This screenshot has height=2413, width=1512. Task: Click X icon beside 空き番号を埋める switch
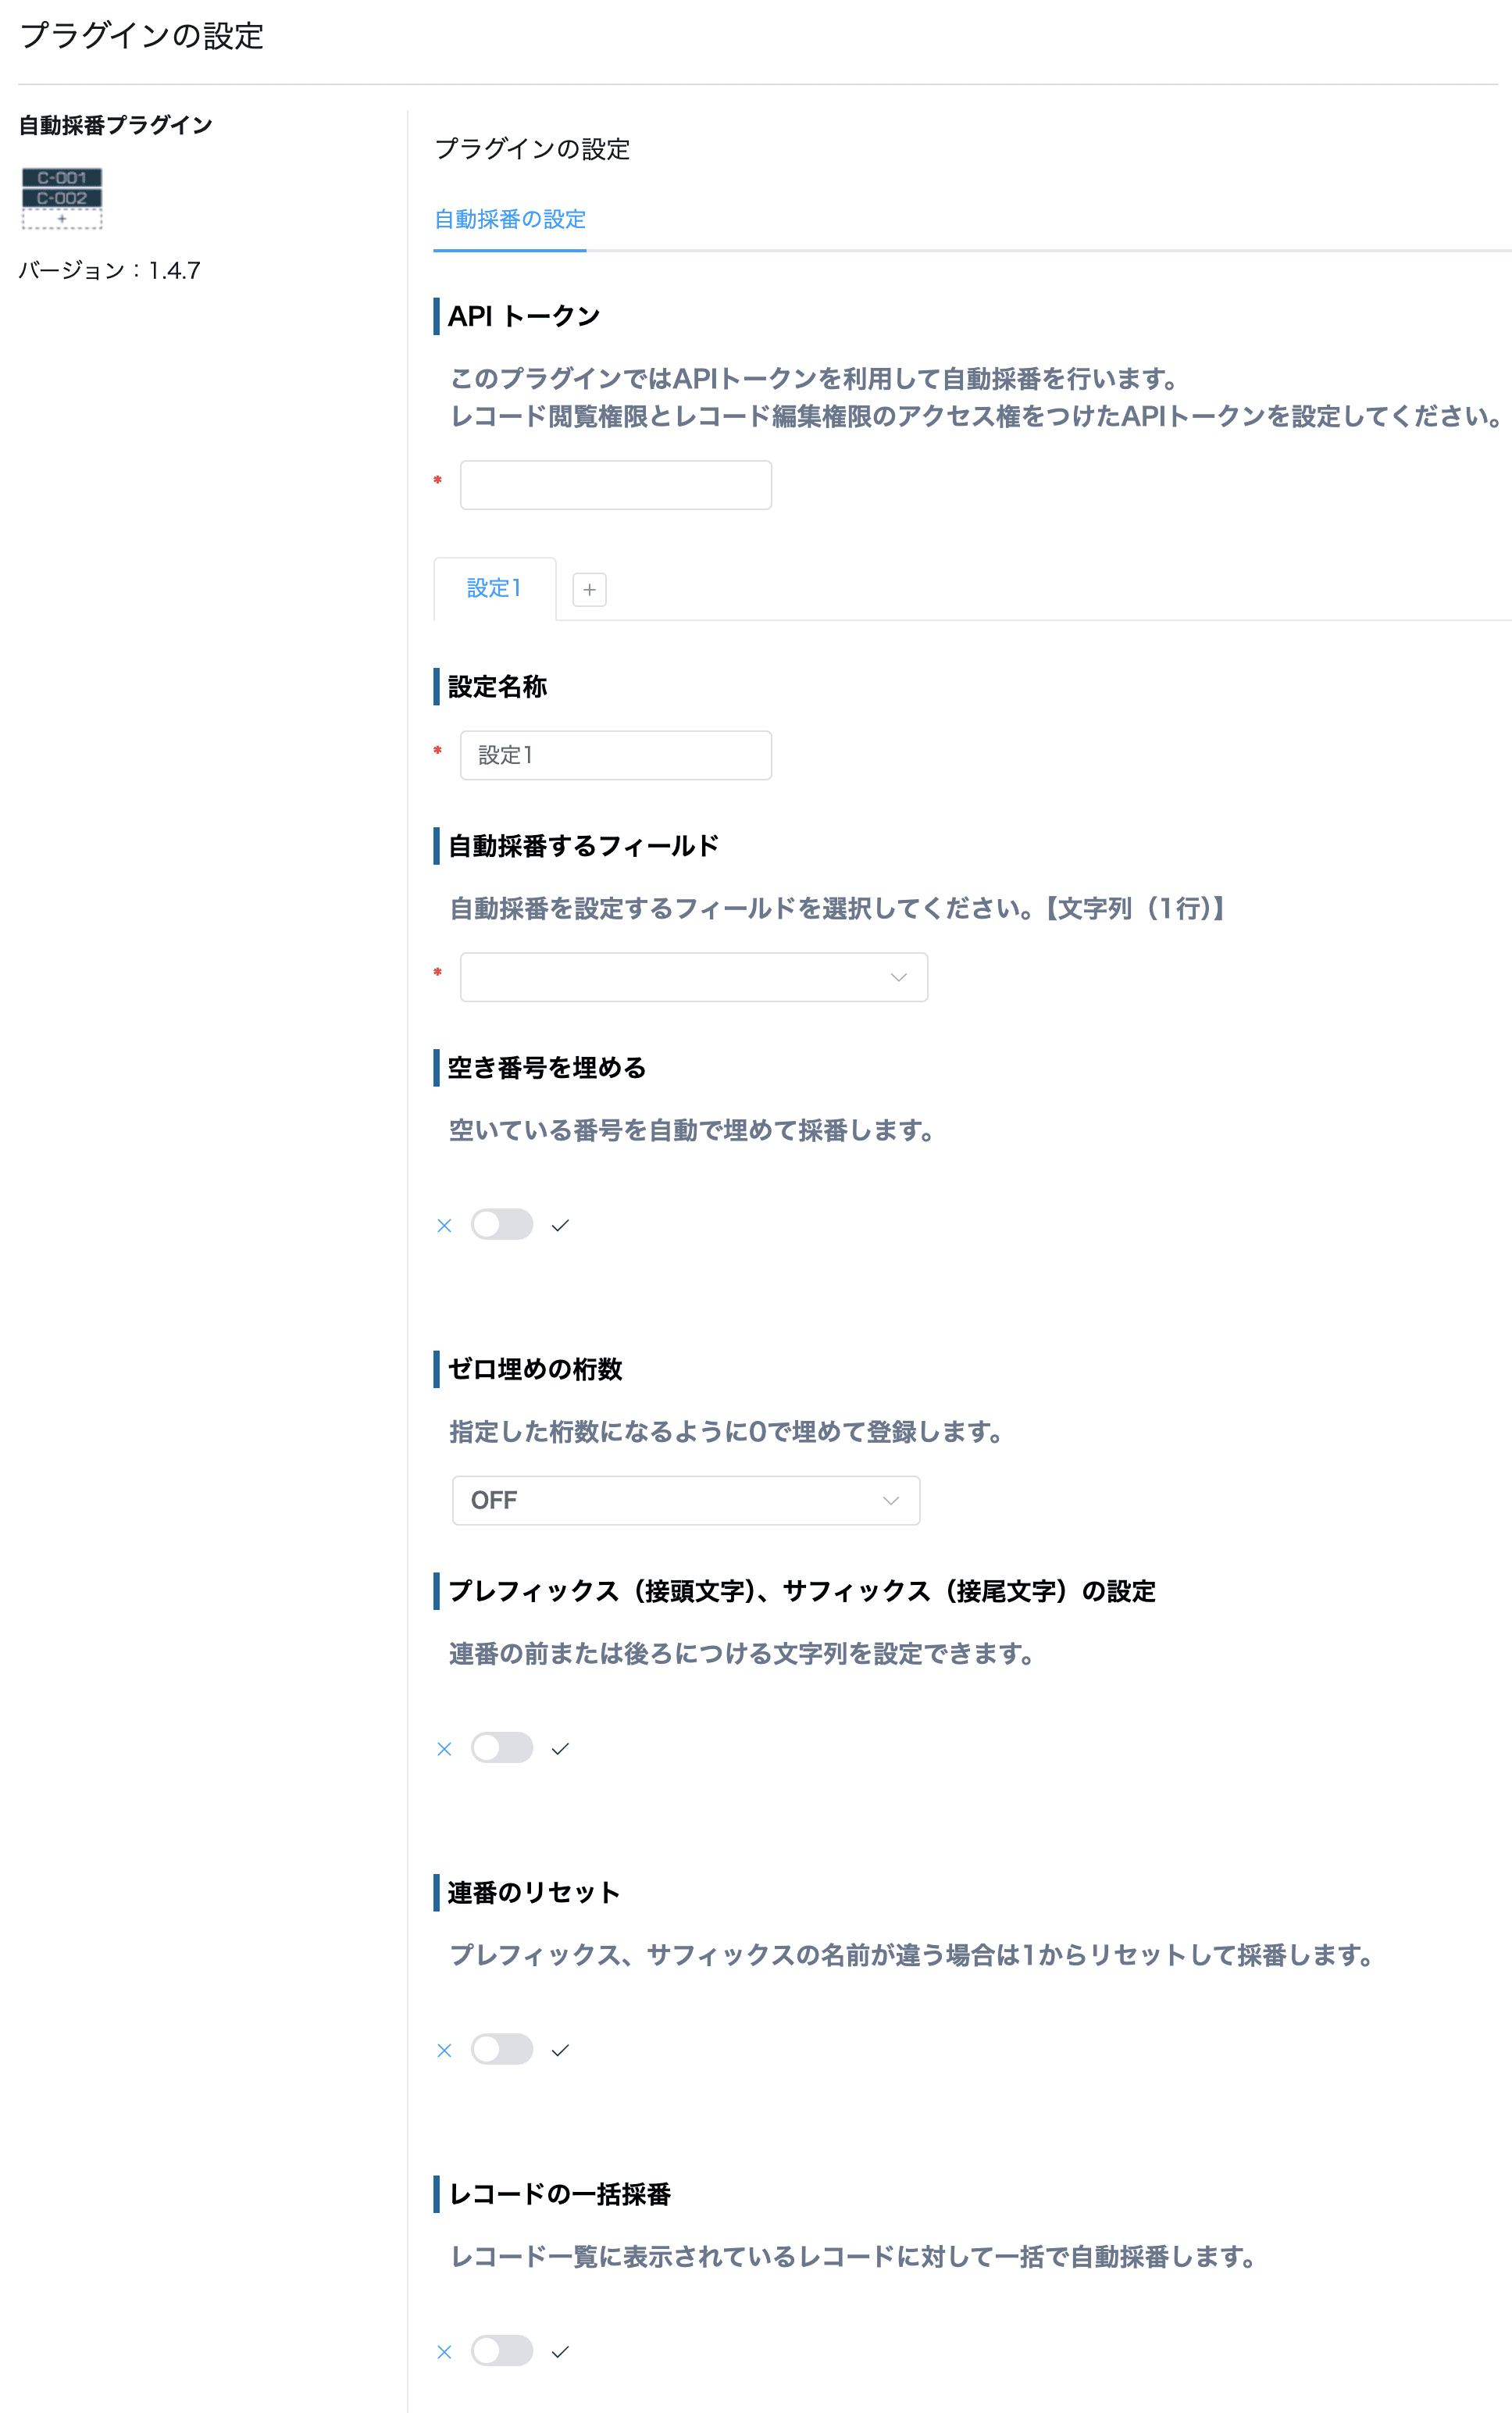coord(445,1225)
